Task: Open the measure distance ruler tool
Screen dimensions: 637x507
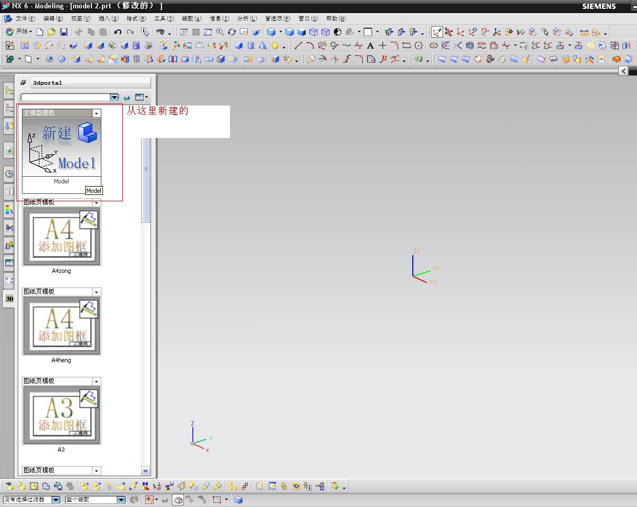Action: click(x=584, y=32)
